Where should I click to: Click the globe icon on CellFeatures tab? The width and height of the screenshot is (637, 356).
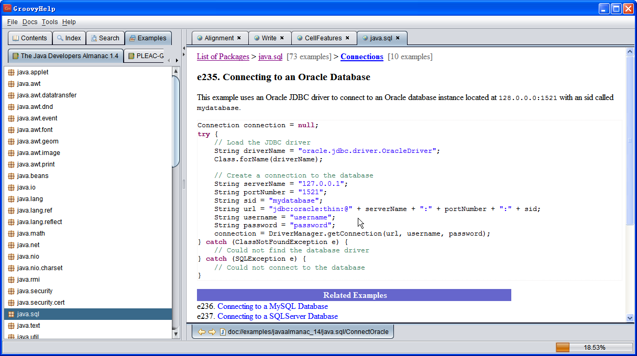pyautogui.click(x=300, y=38)
